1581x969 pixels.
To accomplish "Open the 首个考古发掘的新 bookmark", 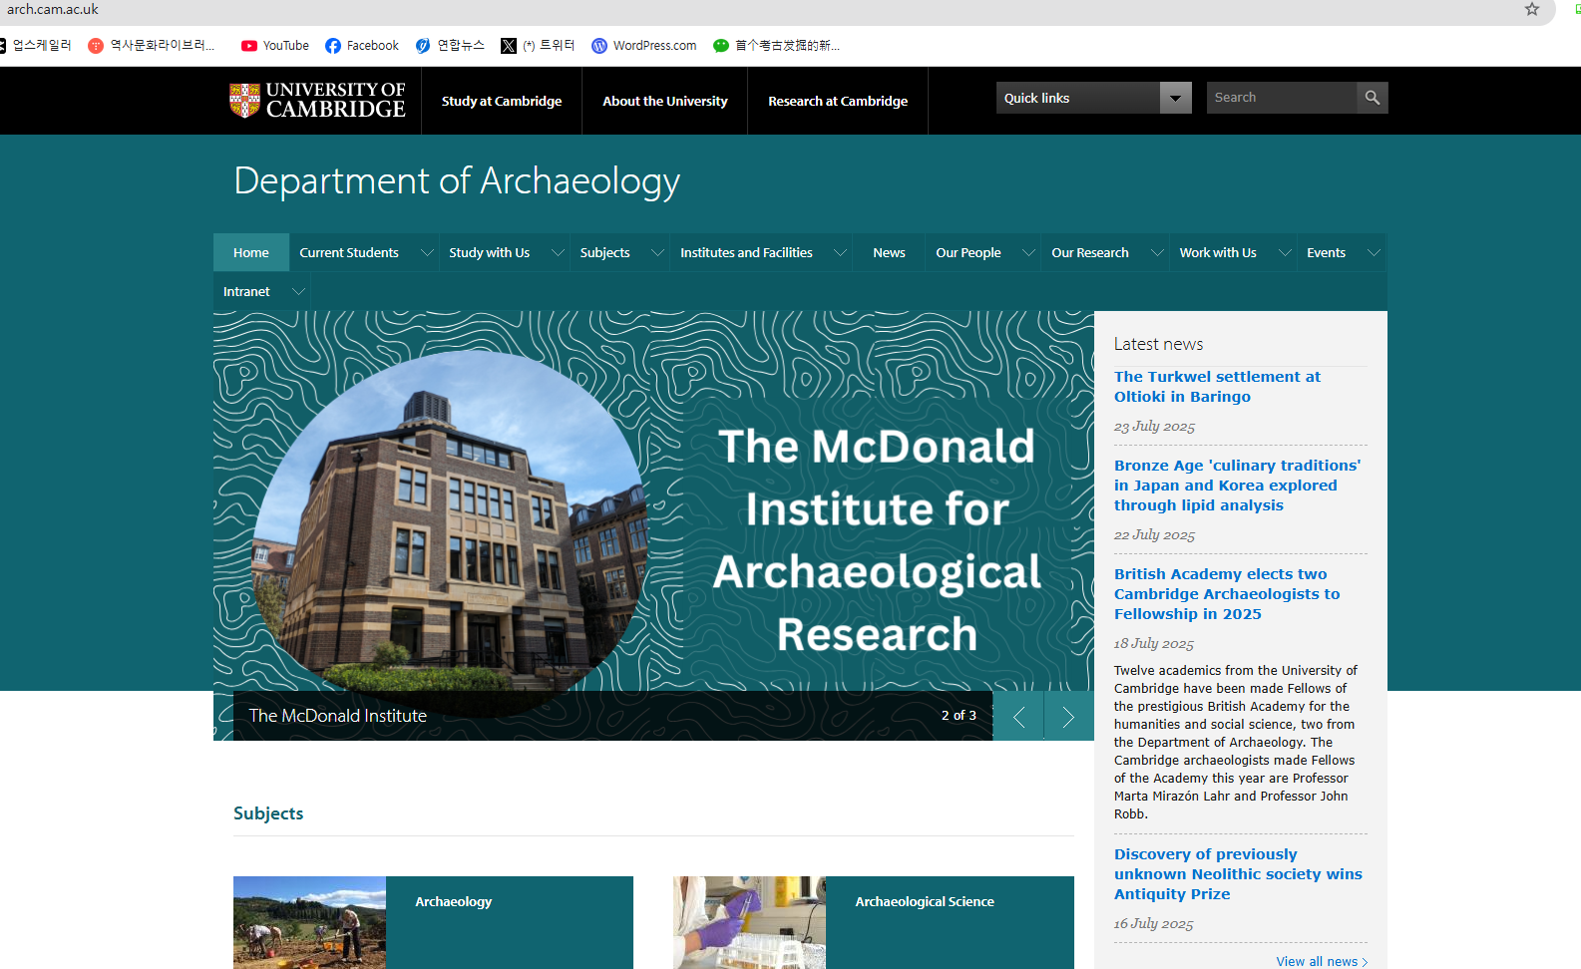I will (x=777, y=46).
